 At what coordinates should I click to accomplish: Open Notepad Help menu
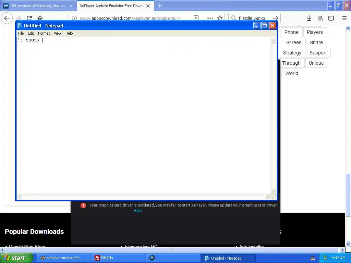tap(69, 33)
